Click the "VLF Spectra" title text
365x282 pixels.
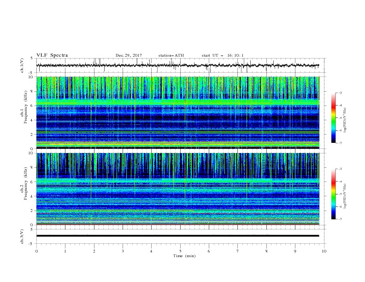point(52,55)
